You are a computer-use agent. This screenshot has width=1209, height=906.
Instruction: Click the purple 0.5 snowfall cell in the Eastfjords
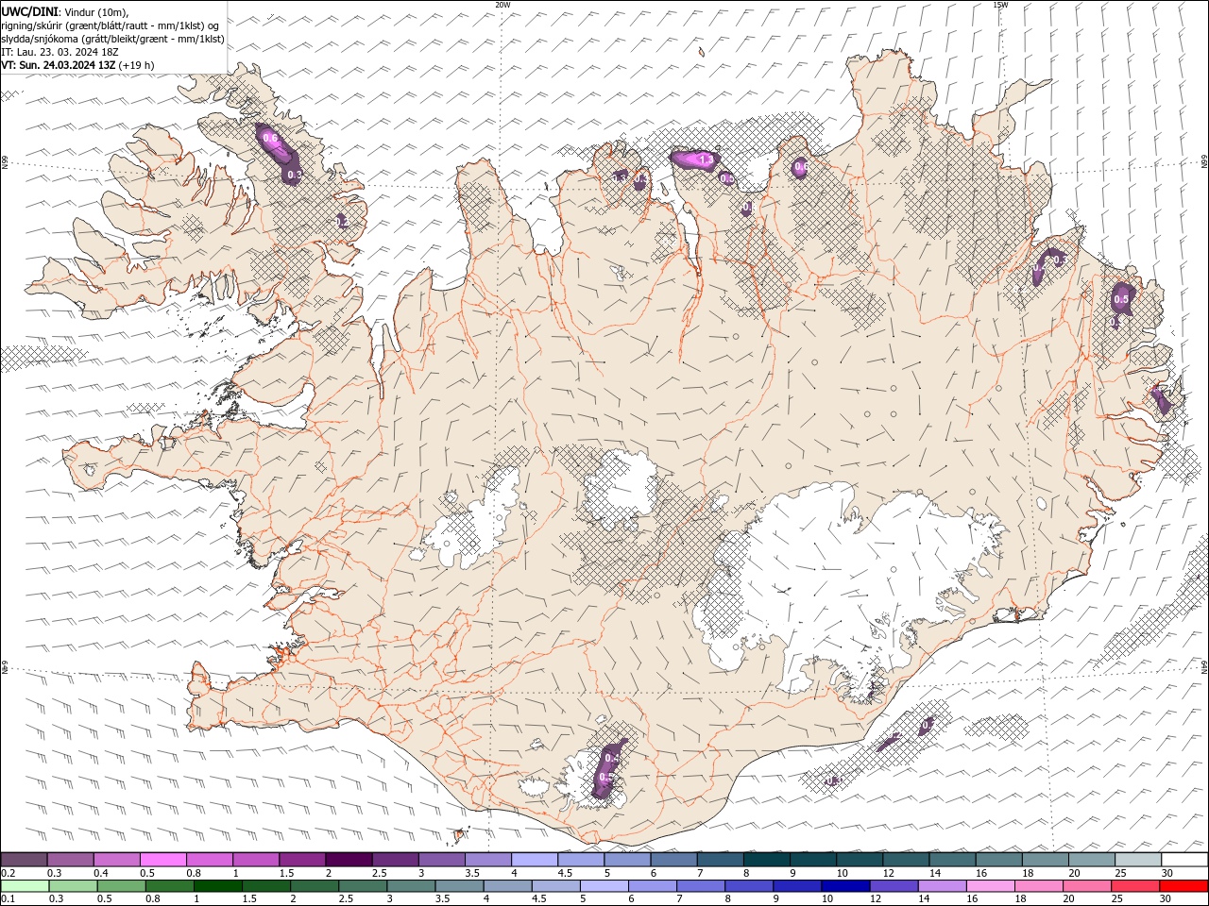[x=1122, y=298]
